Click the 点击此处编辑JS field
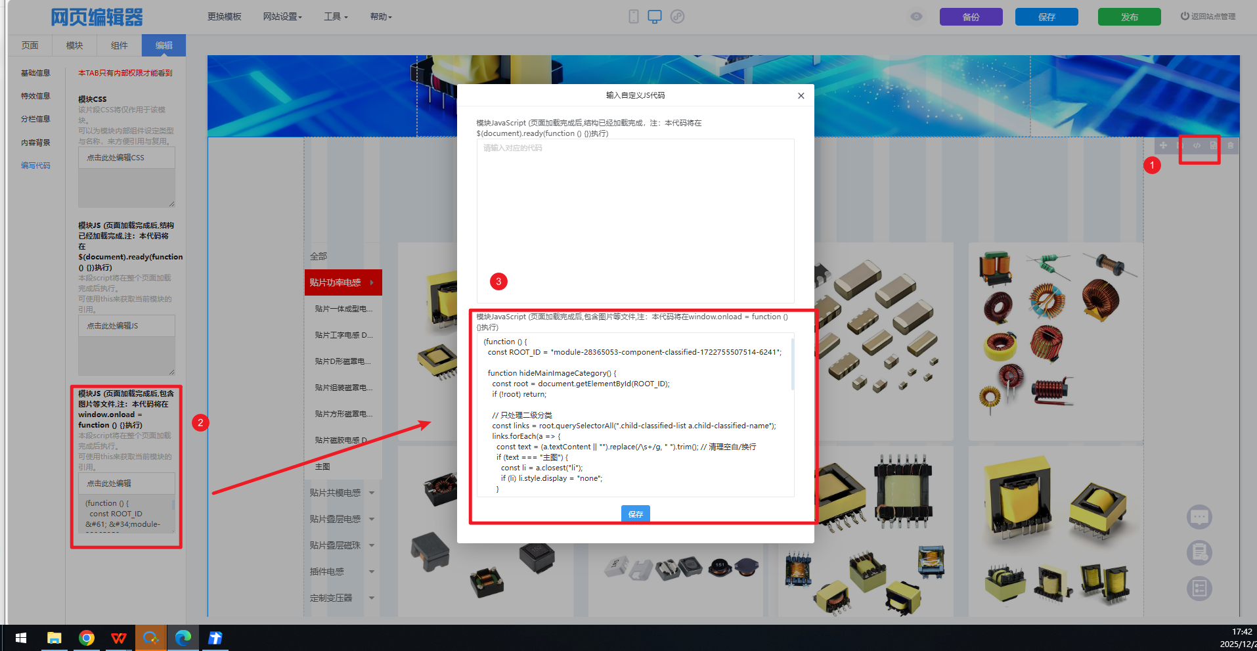This screenshot has height=651, width=1257. point(127,326)
